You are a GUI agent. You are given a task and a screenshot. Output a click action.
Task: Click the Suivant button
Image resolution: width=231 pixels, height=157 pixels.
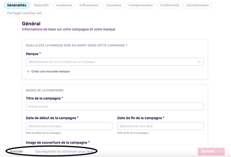pos(211,152)
